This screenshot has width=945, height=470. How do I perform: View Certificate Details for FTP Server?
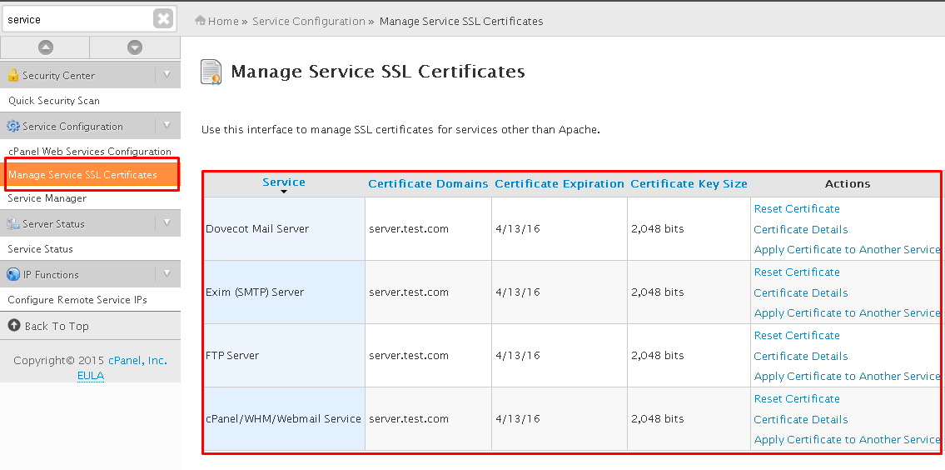(801, 356)
